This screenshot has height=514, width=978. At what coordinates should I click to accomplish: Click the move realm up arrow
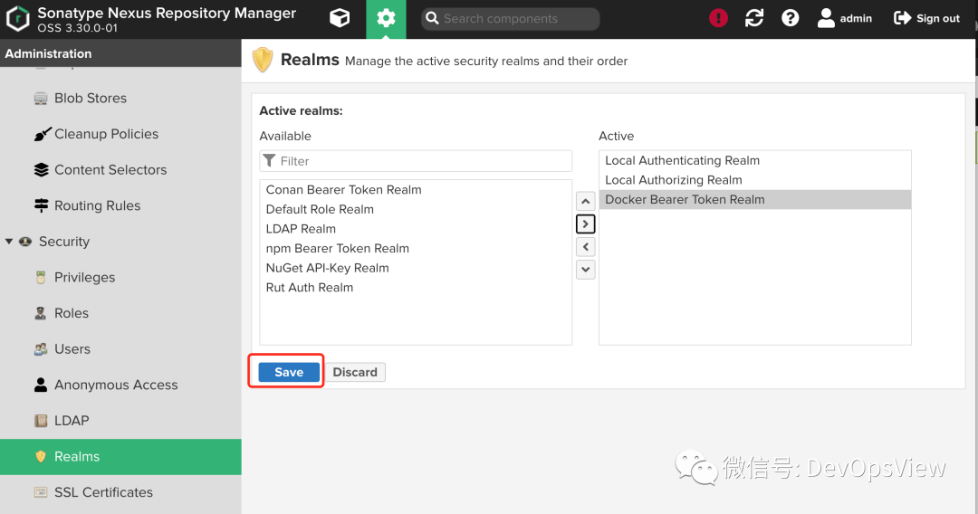585,201
